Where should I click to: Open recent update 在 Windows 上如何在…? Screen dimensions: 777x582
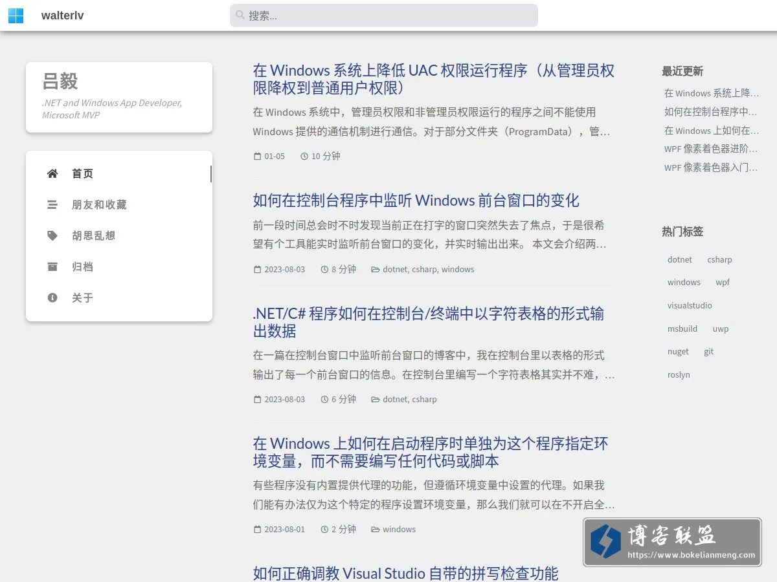click(x=711, y=131)
